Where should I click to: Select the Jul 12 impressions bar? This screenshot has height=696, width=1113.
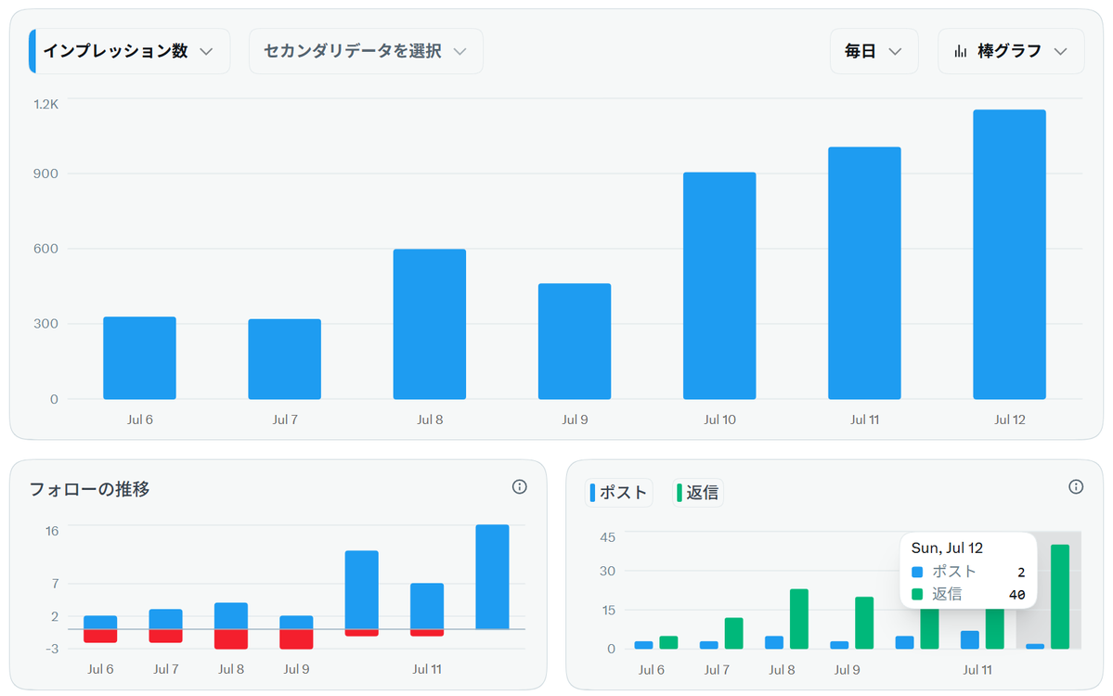tap(1009, 254)
